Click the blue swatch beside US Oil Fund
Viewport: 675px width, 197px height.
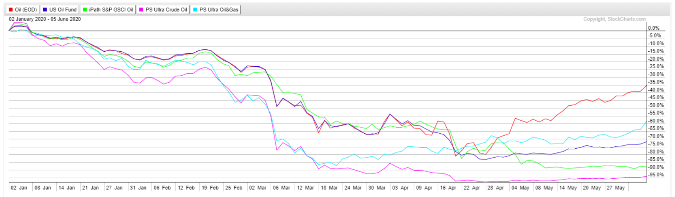pyautogui.click(x=45, y=10)
